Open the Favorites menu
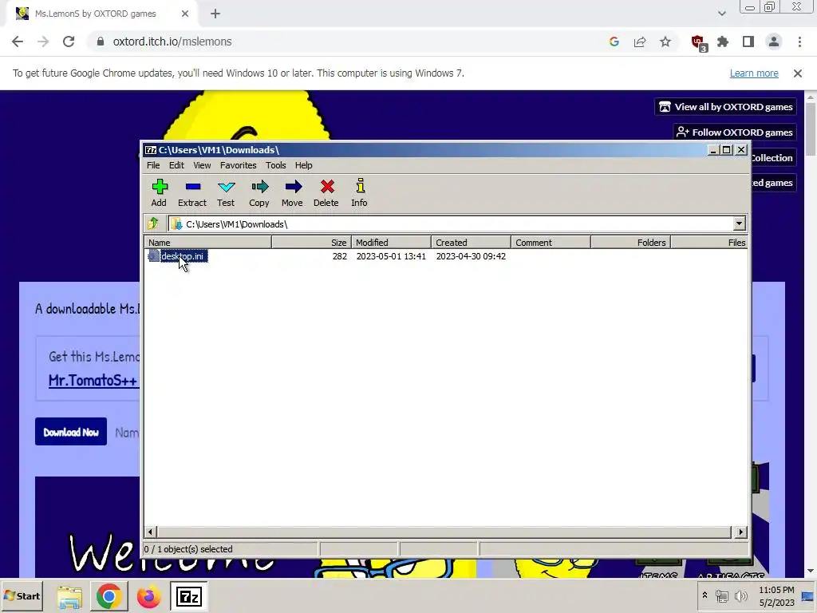The height and width of the screenshot is (613, 817). click(x=238, y=165)
